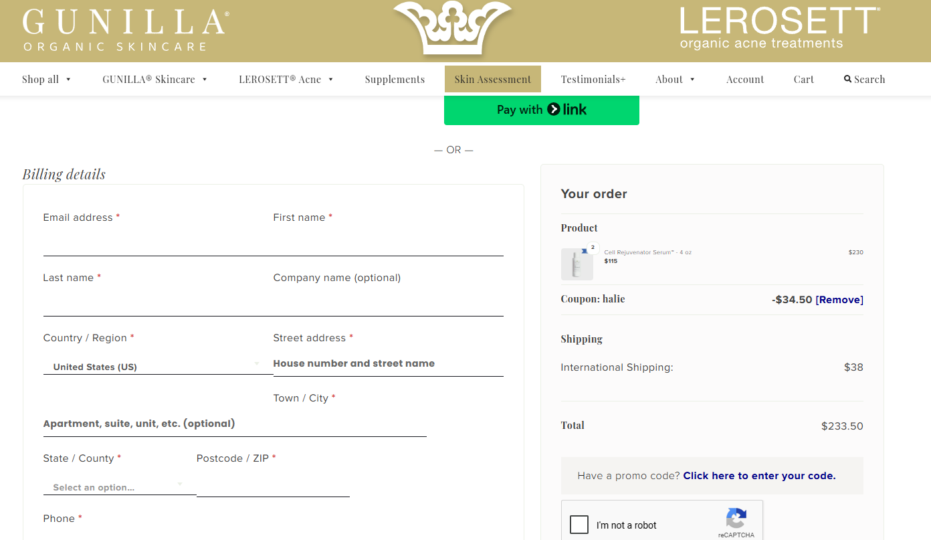The height and width of the screenshot is (540, 931).
Task: Click the Search magnifier icon
Action: click(847, 79)
